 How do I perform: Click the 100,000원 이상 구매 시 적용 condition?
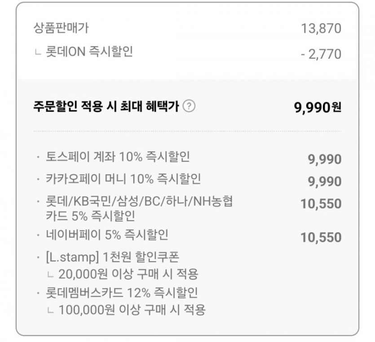tap(132, 309)
